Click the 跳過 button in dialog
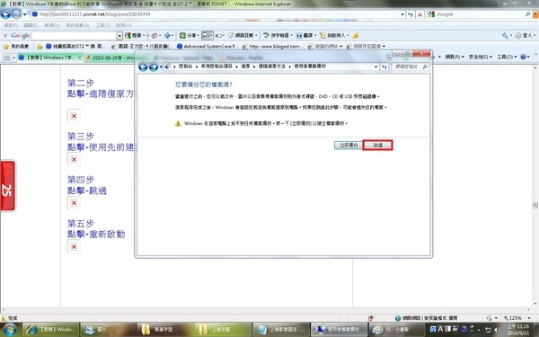This screenshot has width=539, height=337. point(378,145)
